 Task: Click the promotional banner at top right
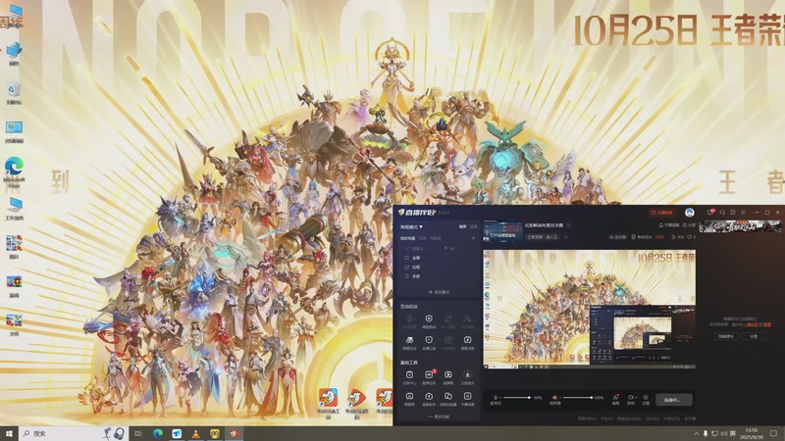point(740,226)
